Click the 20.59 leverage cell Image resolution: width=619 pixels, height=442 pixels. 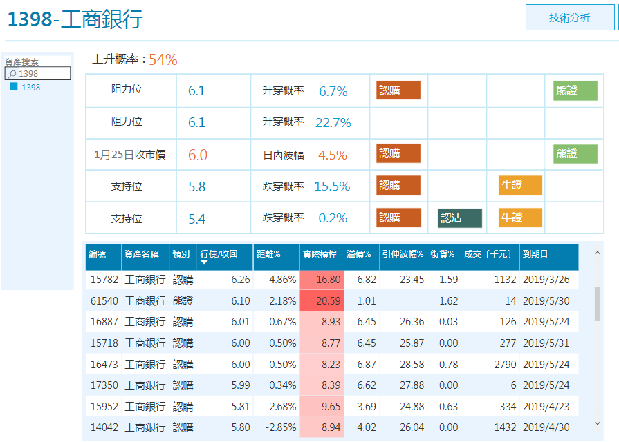pyautogui.click(x=322, y=301)
